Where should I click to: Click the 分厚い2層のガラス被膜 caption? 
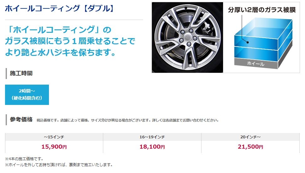pyautogui.click(x=262, y=10)
